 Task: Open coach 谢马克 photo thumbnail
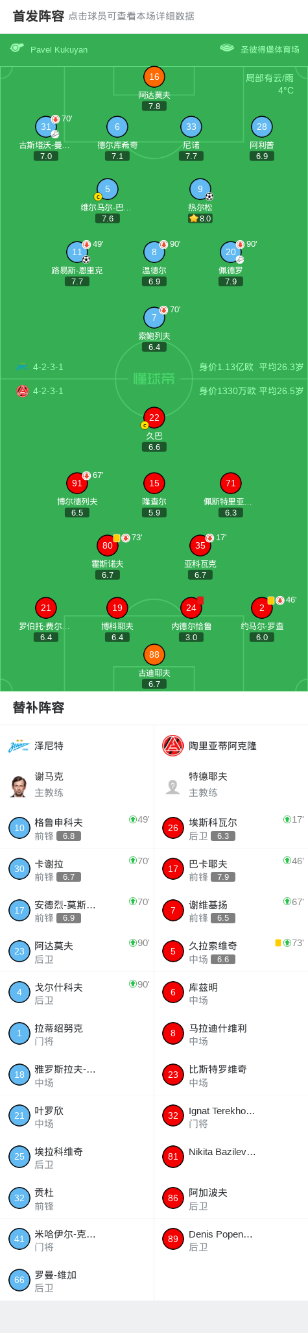(19, 786)
